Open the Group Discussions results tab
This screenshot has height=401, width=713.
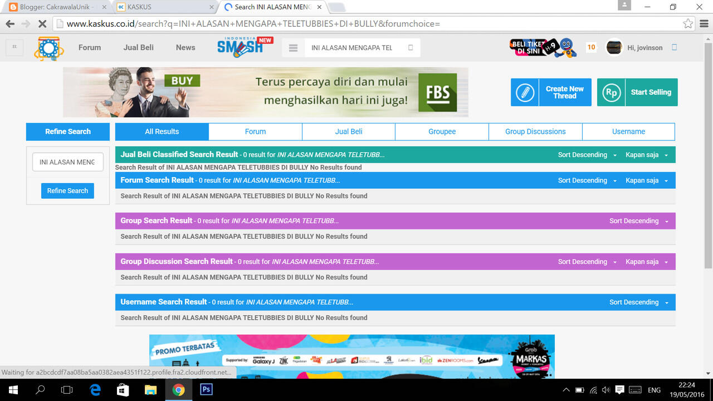pos(535,131)
